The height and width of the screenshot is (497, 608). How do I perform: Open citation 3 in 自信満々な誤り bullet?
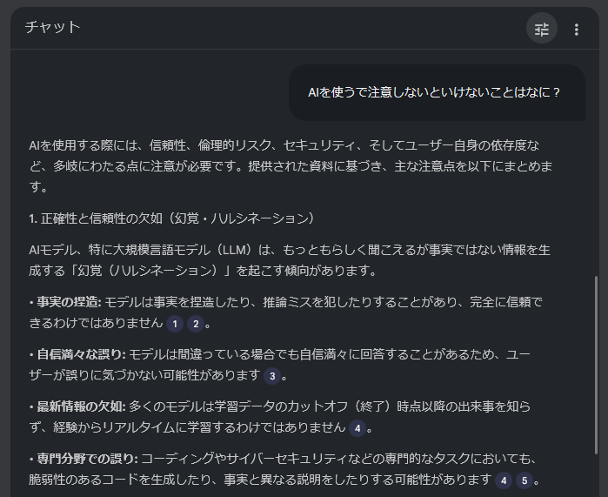pyautogui.click(x=272, y=376)
